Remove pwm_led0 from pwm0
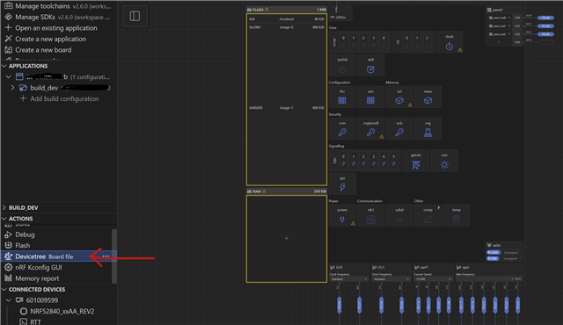The width and height of the screenshot is (563, 325). tap(509, 18)
